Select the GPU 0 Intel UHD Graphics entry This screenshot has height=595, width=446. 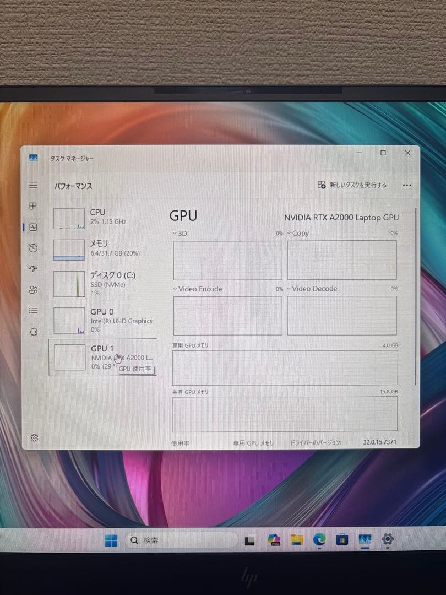(x=103, y=321)
